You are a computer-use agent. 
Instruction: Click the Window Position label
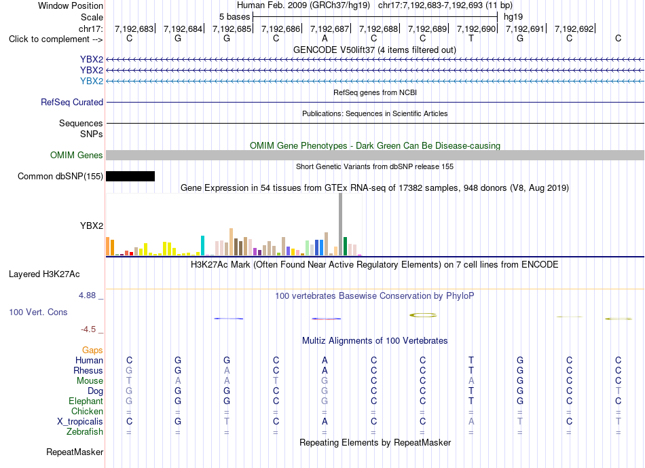coord(71,5)
